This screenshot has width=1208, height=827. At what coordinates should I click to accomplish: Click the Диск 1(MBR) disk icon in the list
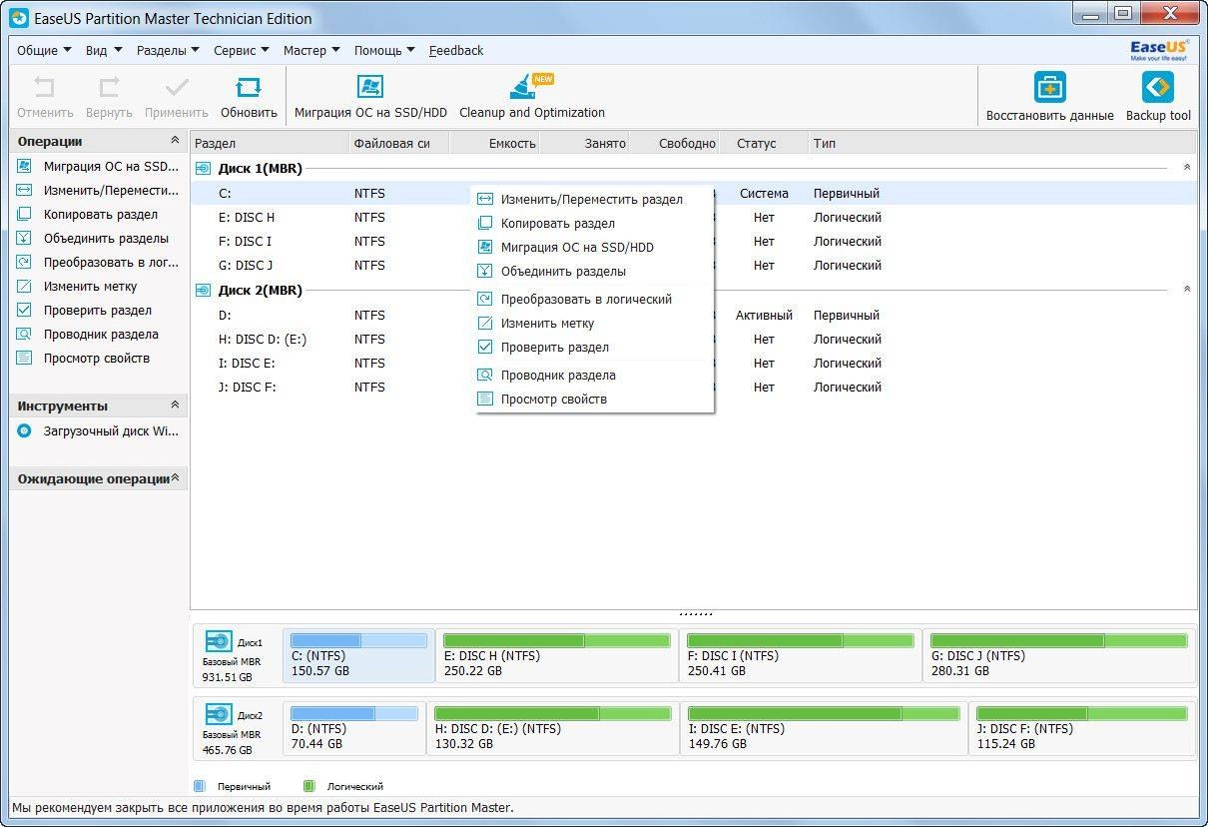pyautogui.click(x=204, y=169)
